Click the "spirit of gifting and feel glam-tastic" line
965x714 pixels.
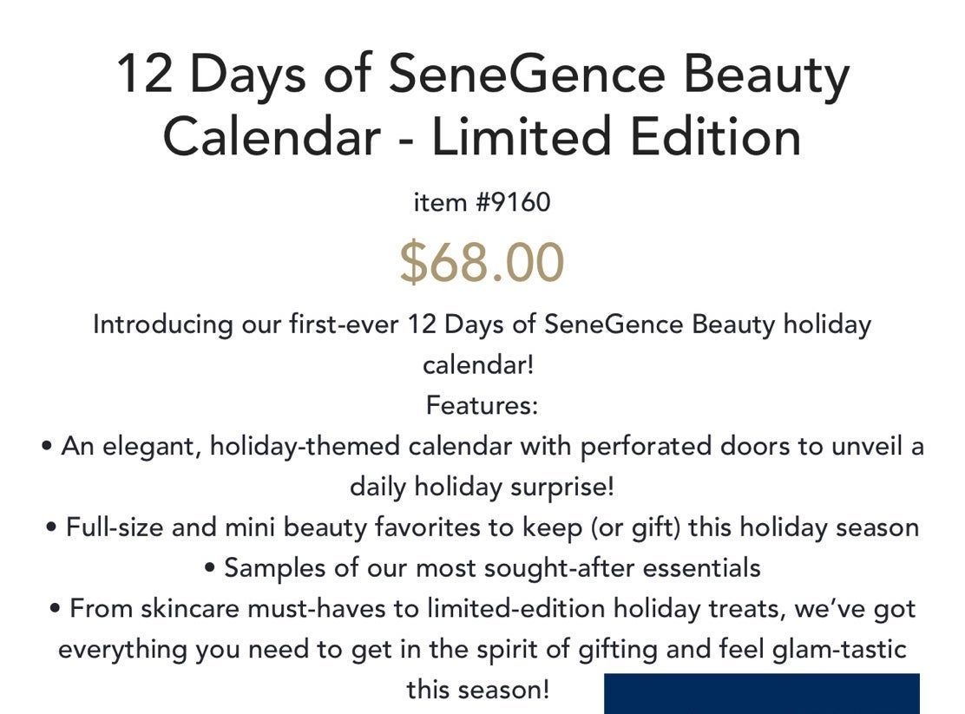point(482,650)
